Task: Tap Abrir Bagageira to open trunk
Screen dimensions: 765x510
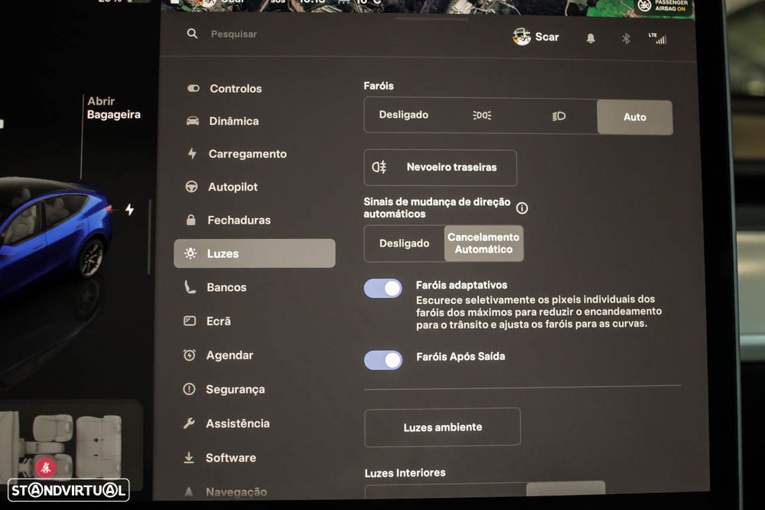Action: tap(114, 107)
